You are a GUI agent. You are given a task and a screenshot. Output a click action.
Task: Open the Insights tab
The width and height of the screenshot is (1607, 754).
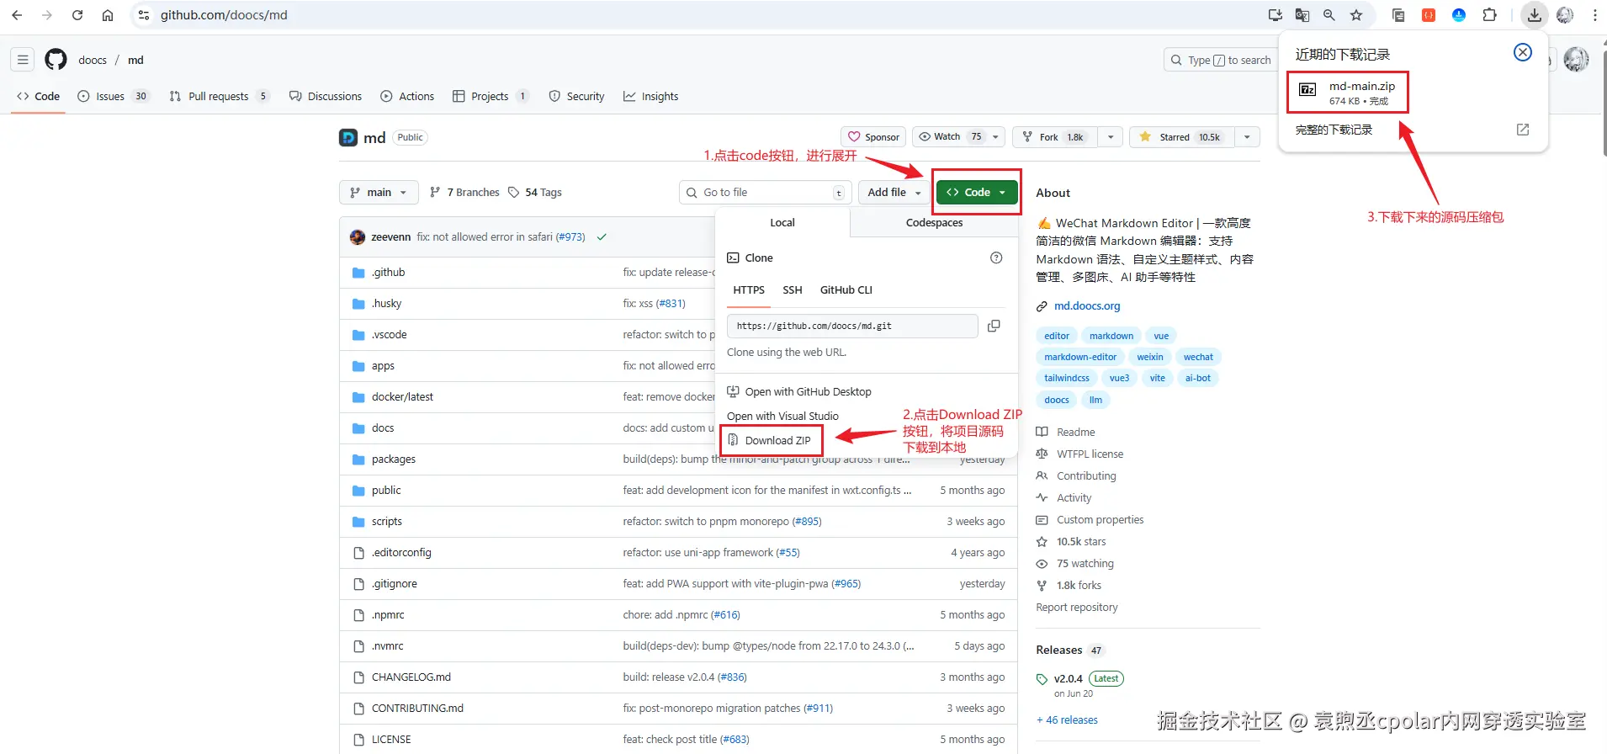click(650, 96)
